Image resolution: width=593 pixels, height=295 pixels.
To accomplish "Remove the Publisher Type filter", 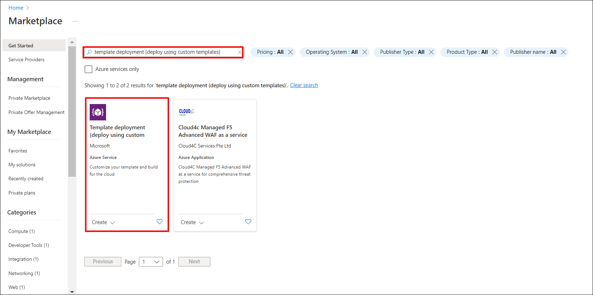I will [x=431, y=52].
